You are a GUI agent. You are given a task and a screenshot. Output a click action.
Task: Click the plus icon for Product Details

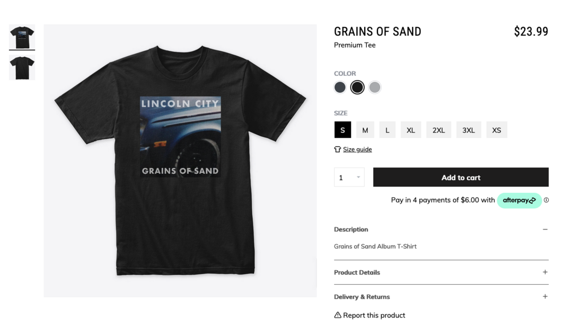(545, 272)
